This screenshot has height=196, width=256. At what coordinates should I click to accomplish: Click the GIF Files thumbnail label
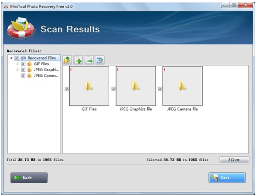(89, 109)
